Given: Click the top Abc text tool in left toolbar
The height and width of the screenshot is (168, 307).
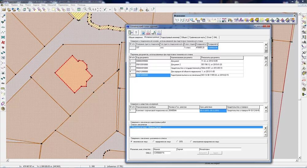Looking at the screenshot, I should (x=3, y=27).
